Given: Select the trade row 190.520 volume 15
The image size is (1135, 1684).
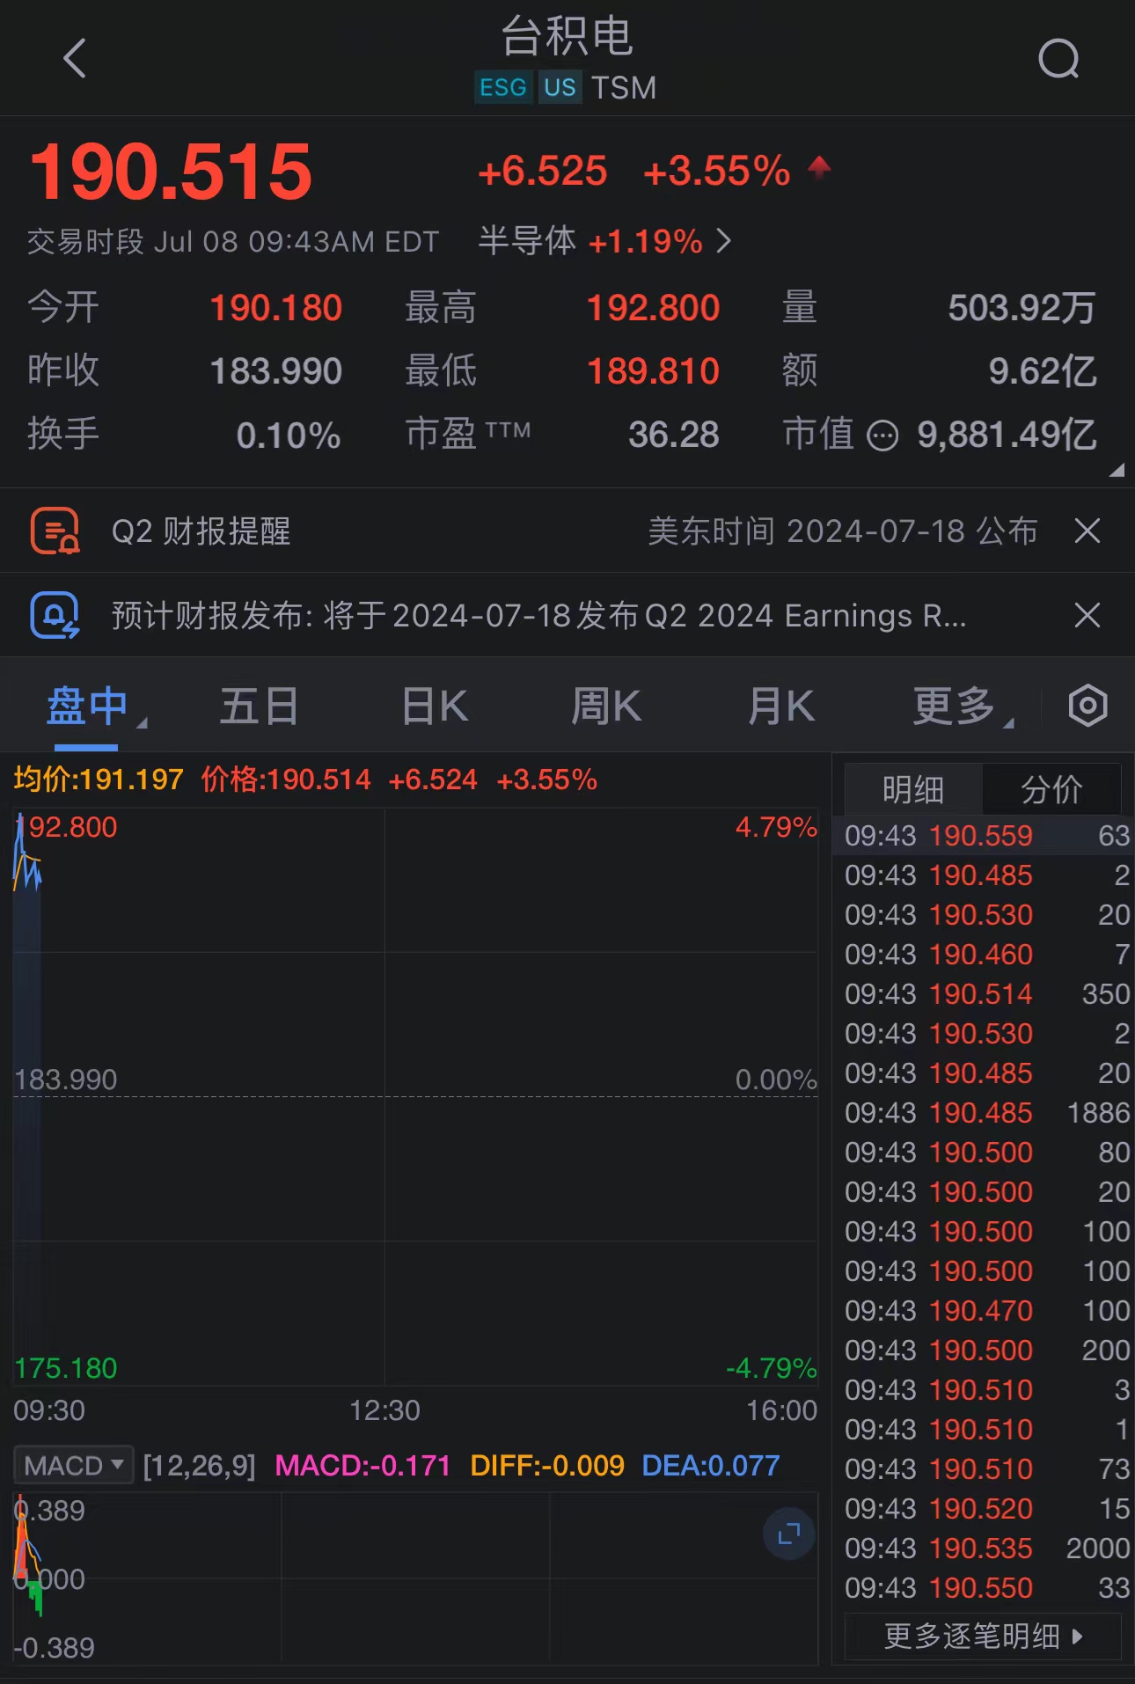Looking at the screenshot, I should [x=983, y=1508].
